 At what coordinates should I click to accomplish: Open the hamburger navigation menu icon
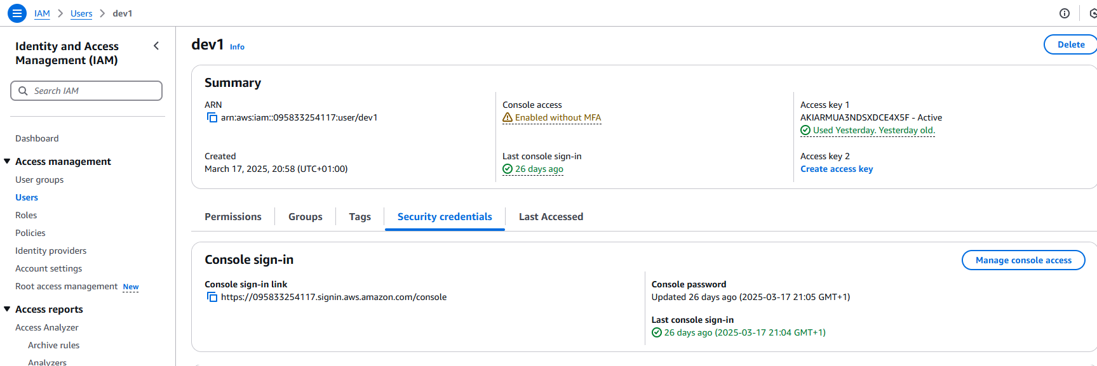(17, 13)
